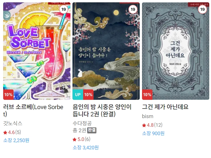Open the 그건 제가 아닌데요 title link
The width and height of the screenshot is (211, 158).
(165, 107)
